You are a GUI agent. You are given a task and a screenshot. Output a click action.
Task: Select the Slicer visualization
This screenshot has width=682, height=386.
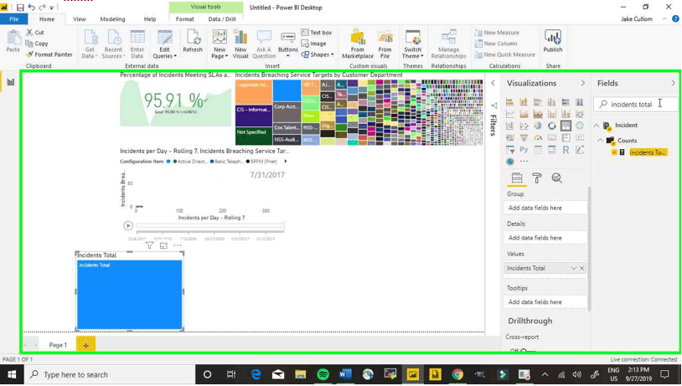click(x=509, y=150)
